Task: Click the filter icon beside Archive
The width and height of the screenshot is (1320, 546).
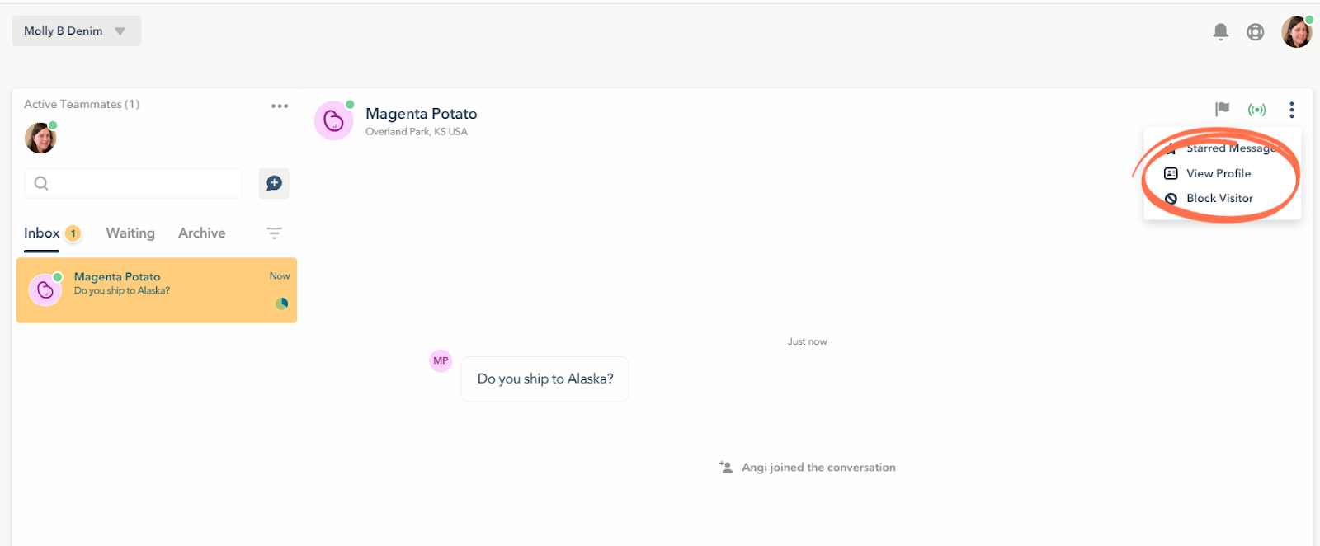Action: point(275,233)
